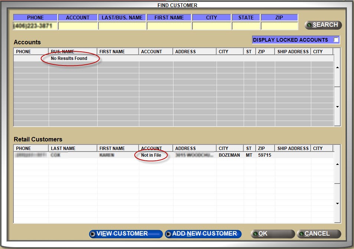Click the Zip search input field
The image size is (354, 249).
click(279, 26)
